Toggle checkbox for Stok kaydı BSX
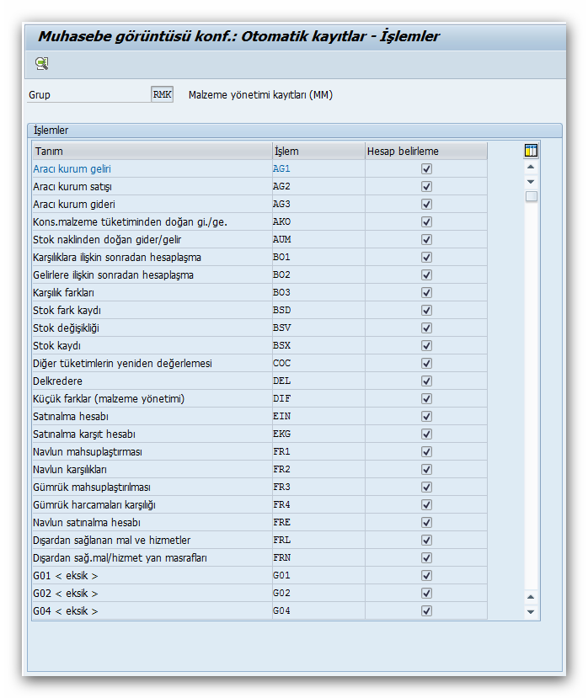The height and width of the screenshot is (698, 588). pyautogui.click(x=426, y=345)
